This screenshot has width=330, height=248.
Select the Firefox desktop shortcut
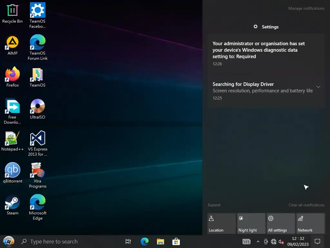click(x=13, y=77)
